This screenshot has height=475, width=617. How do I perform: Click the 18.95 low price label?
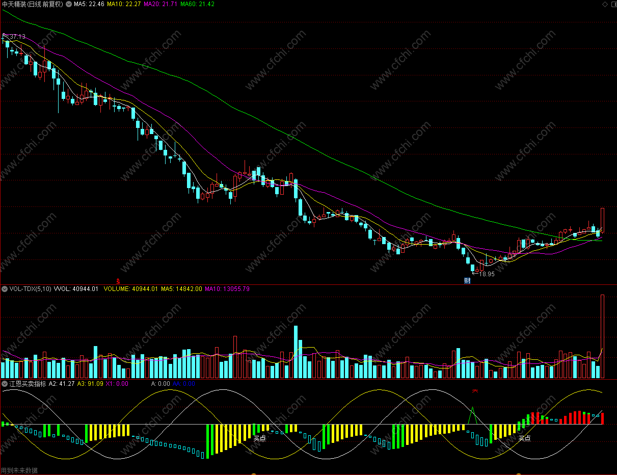(x=487, y=274)
